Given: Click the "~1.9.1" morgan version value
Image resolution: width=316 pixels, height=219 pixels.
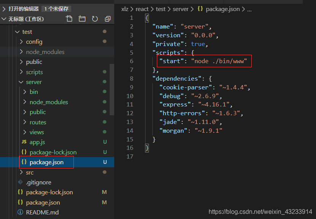Looking at the screenshot, I should click(209, 131).
